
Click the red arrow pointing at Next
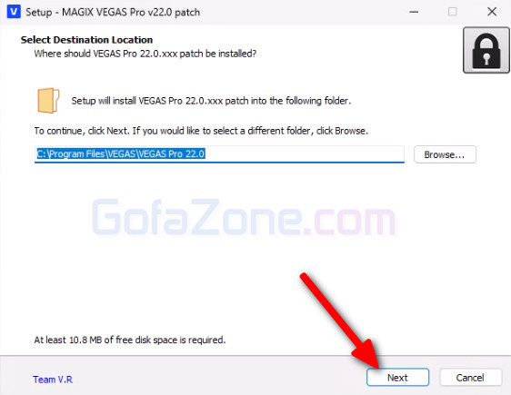click(340, 321)
